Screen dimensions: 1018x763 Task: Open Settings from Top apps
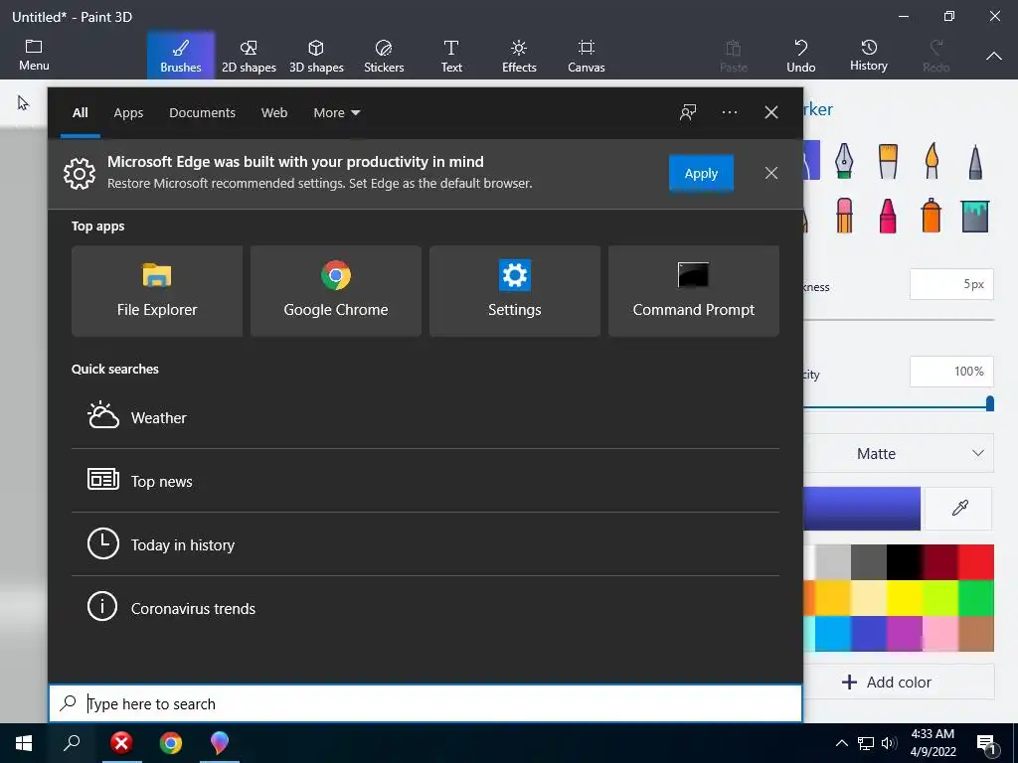(x=515, y=291)
